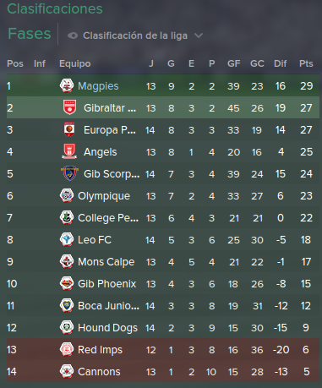Open the Hound Dogs team link
Screen dimensions: 322x388
pos(107,328)
